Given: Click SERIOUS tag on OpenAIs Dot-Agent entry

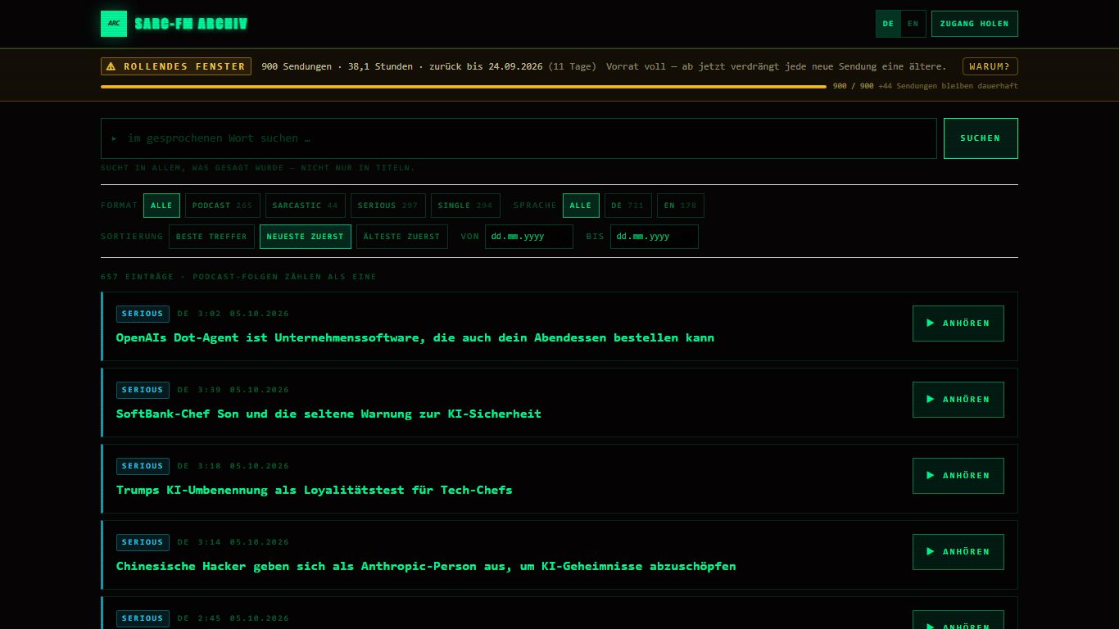Looking at the screenshot, I should (143, 314).
